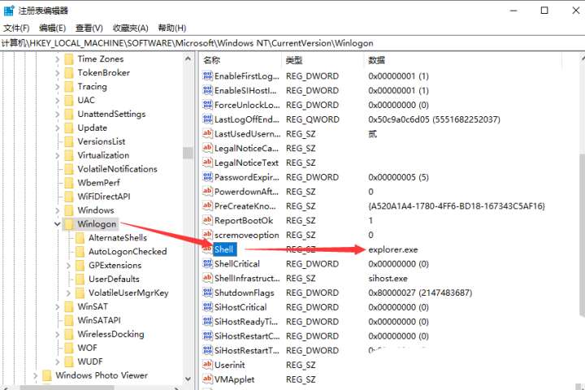Select the SiHostReadyTi... value name
Image resolution: width=585 pixels, height=390 pixels.
point(246,322)
